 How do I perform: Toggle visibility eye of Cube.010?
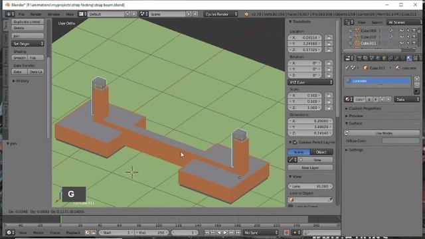(x=402, y=37)
